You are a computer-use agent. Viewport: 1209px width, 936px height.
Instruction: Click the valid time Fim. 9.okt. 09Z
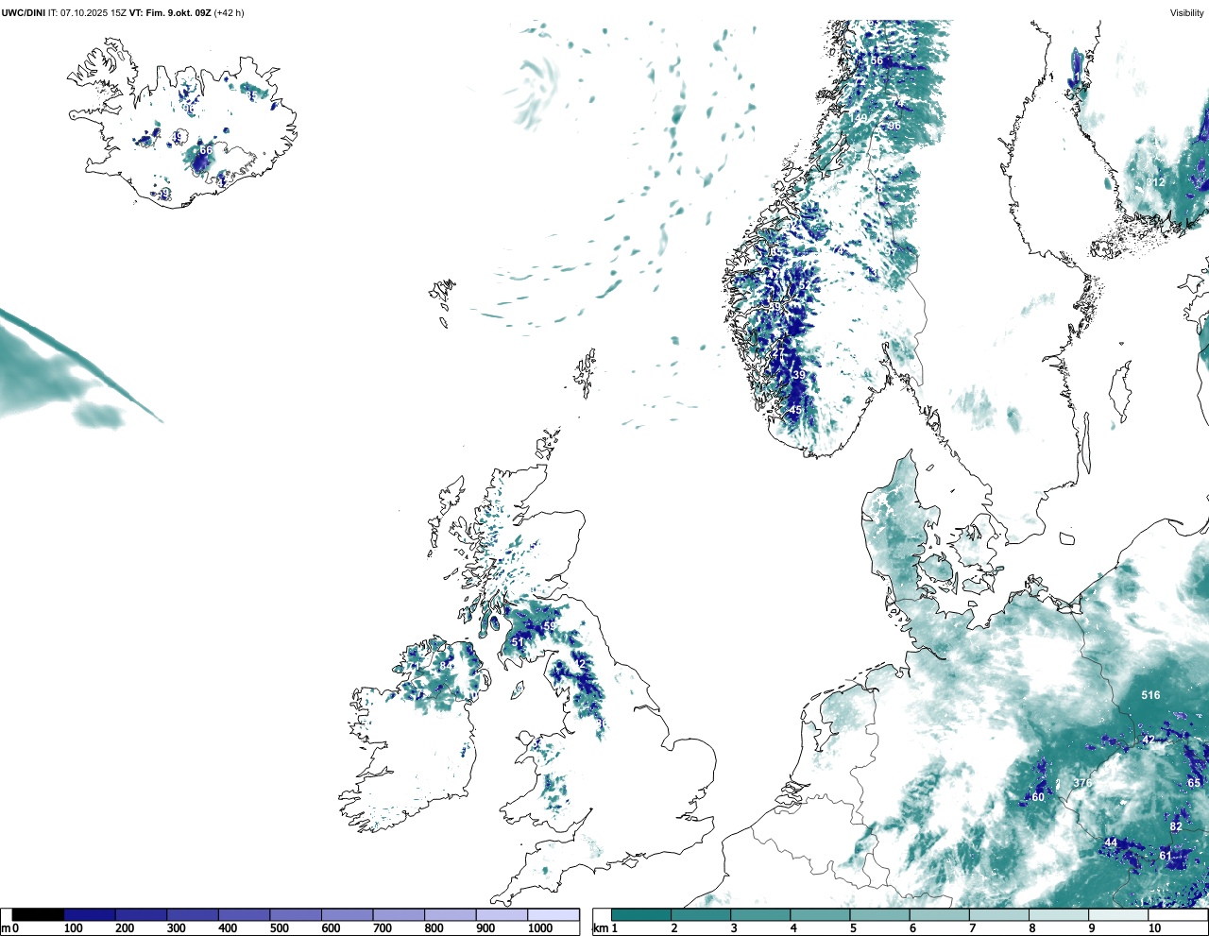(x=179, y=13)
